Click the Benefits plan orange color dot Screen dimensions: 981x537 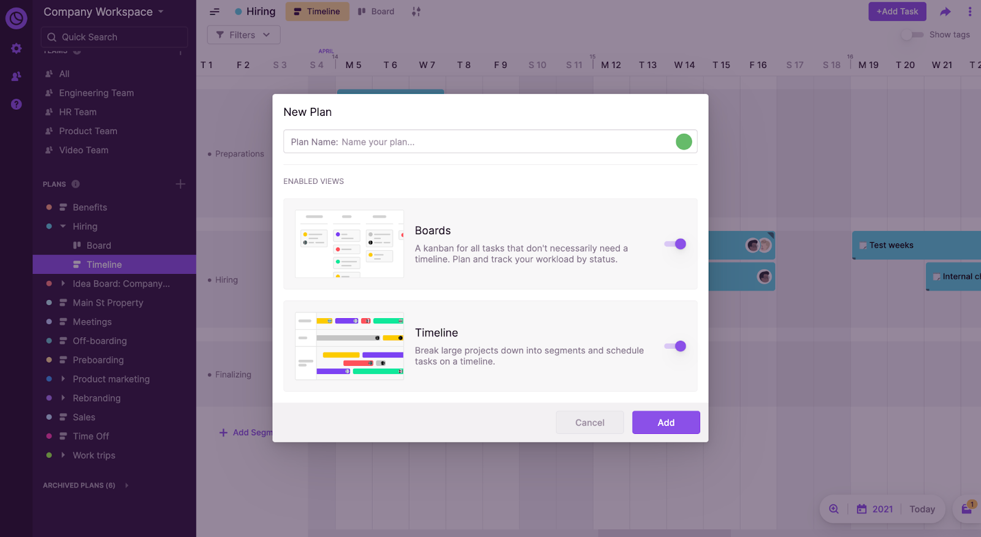49,207
